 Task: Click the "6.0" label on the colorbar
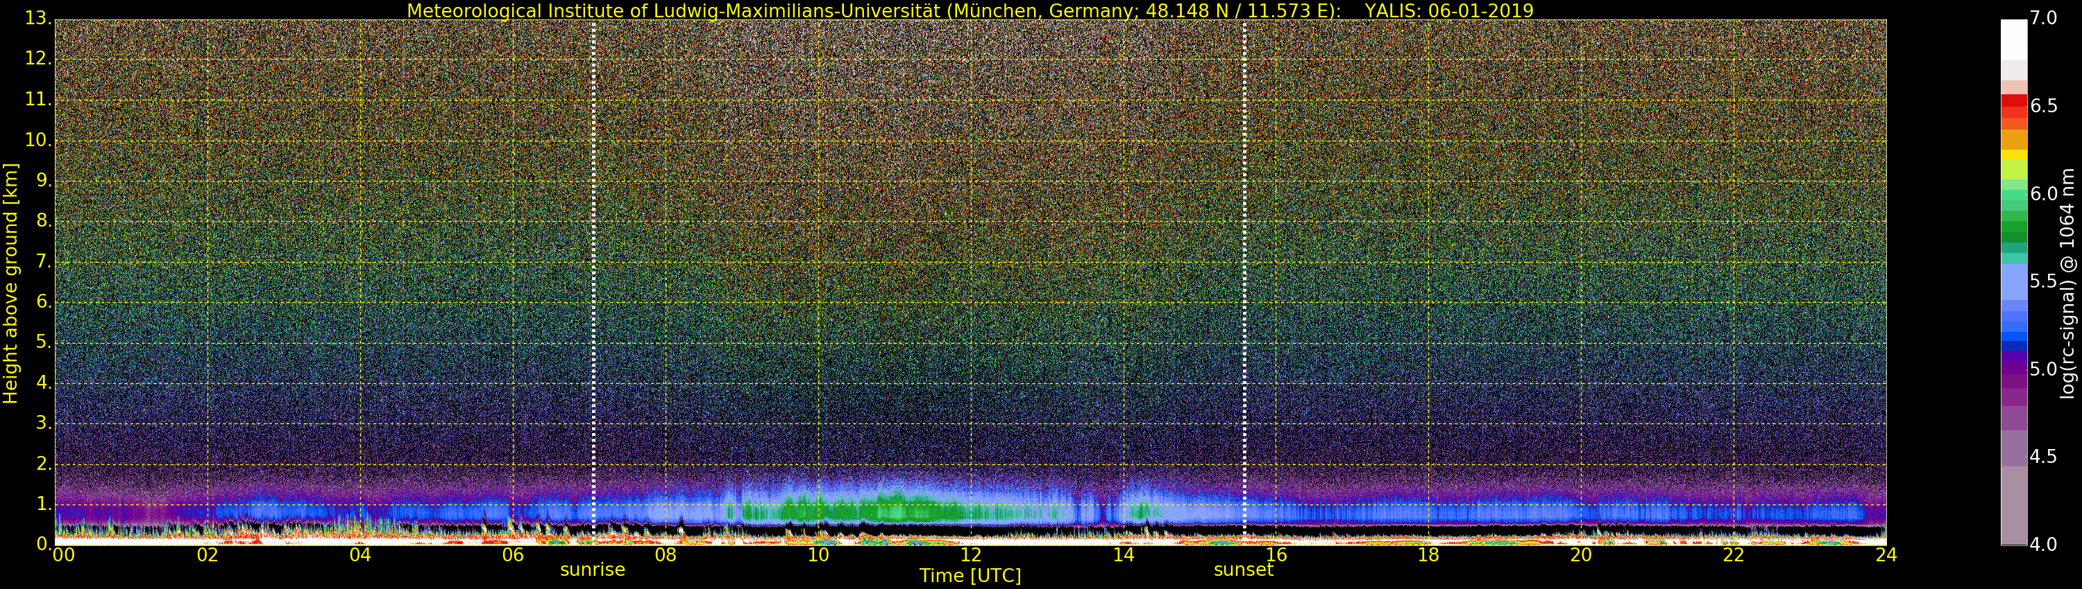pos(2043,193)
